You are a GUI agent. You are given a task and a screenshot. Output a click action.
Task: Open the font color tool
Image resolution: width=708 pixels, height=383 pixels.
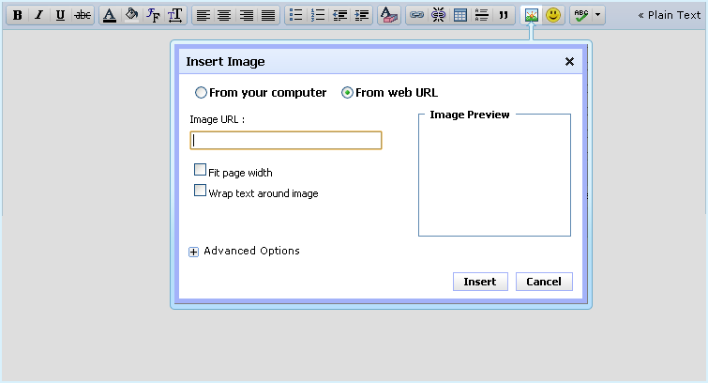coord(110,15)
